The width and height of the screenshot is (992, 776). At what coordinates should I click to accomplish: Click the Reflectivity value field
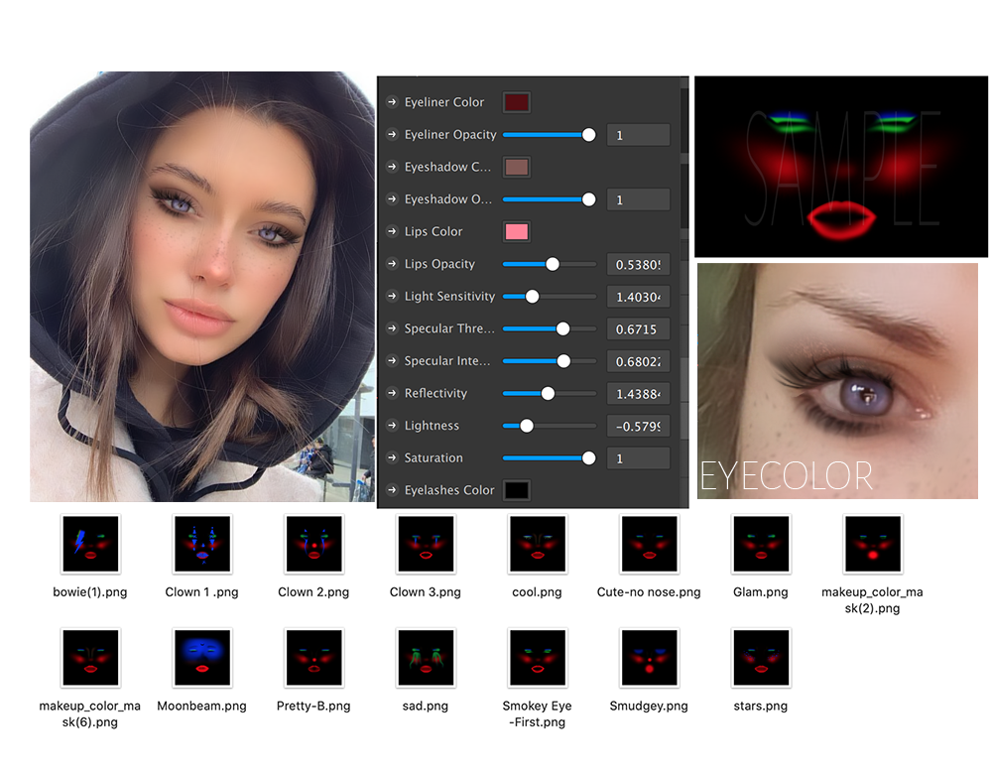pos(638,393)
